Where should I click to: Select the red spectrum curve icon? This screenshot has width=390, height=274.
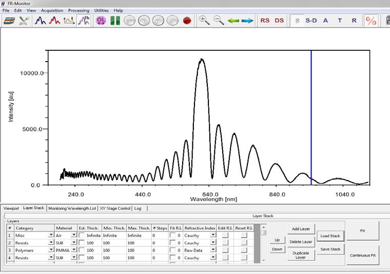point(54,21)
